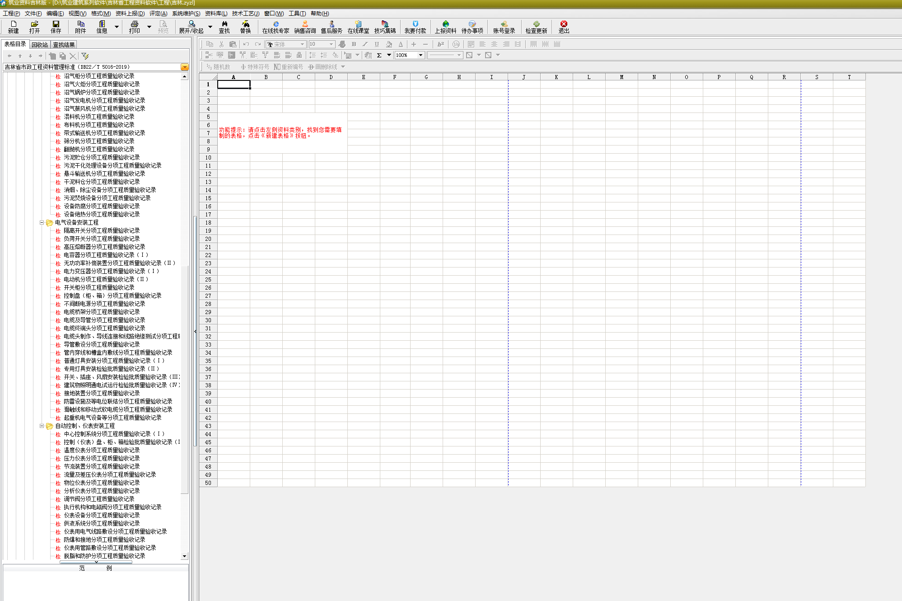Click the 附件 attachment icon
Image resolution: width=902 pixels, height=601 pixels.
pos(80,27)
